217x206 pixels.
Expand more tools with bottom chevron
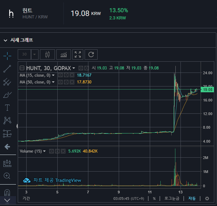[7, 200]
